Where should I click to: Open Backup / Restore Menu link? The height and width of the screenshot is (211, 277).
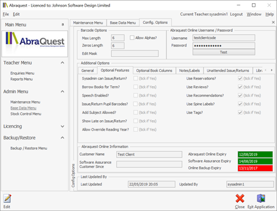pos(29,148)
